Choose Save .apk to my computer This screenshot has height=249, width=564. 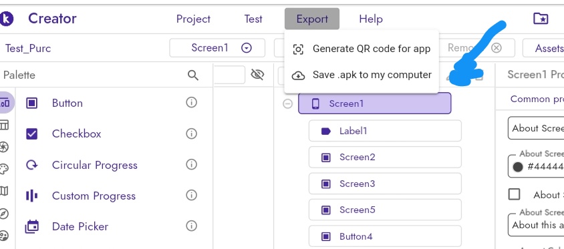[362, 75]
